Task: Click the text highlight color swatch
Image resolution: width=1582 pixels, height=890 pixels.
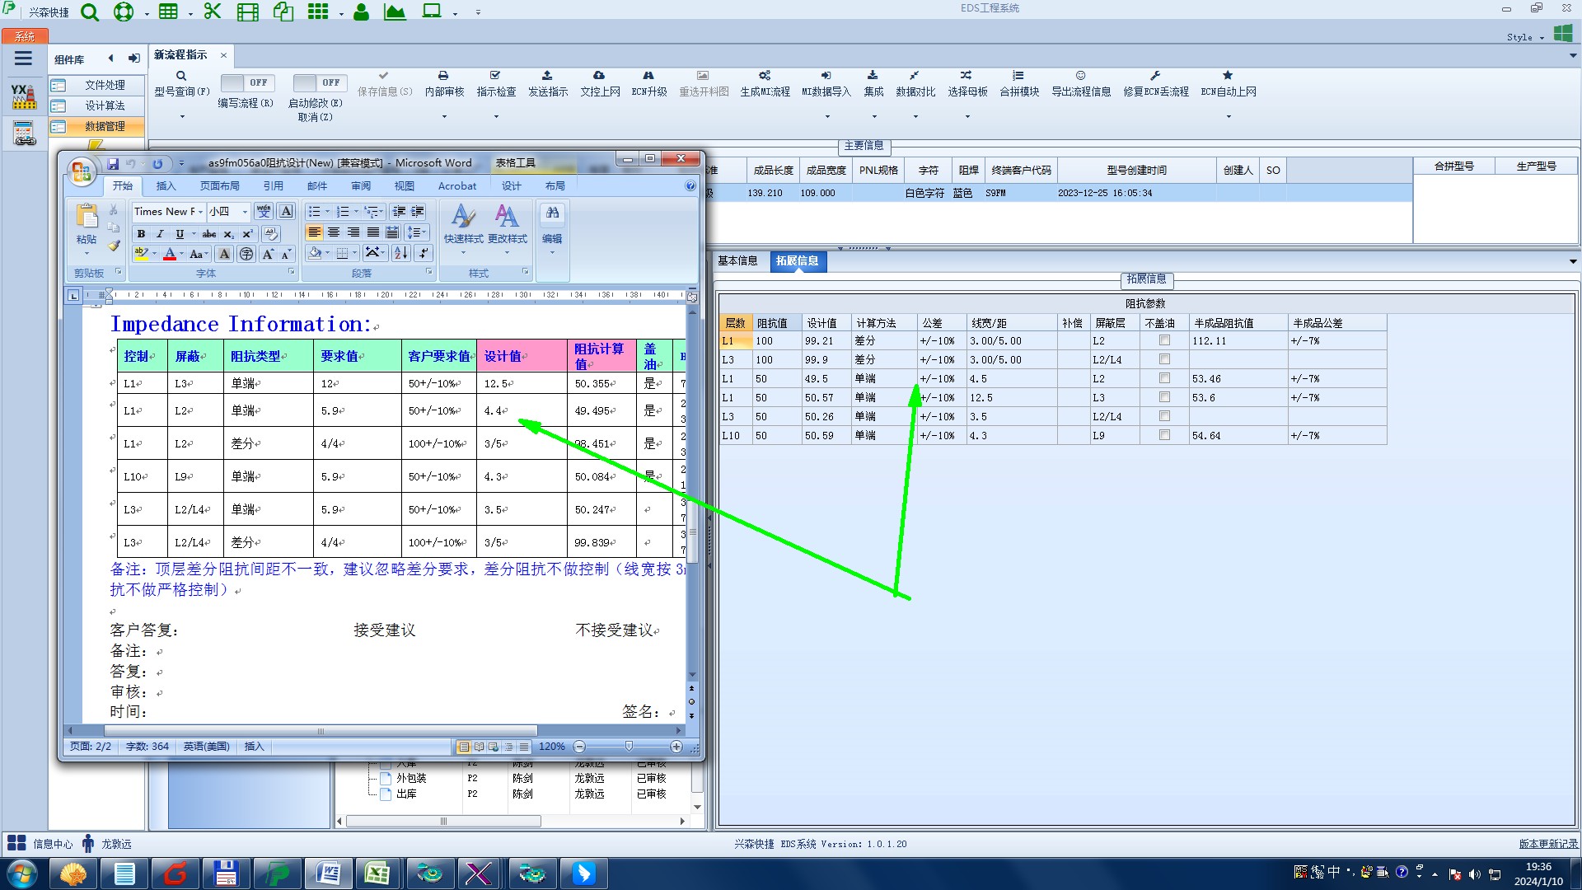Action: pos(141,253)
